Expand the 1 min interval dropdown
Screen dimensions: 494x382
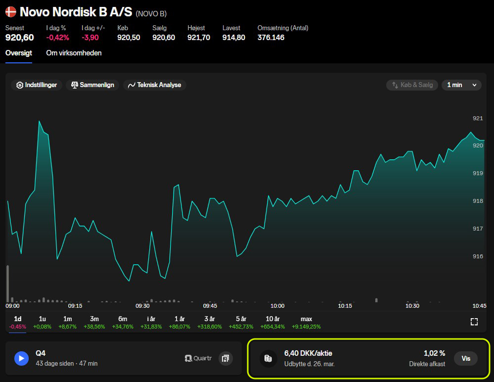coord(461,85)
